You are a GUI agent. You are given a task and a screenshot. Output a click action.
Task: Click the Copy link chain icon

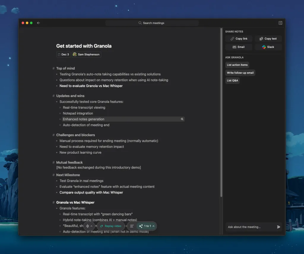pos(232,39)
